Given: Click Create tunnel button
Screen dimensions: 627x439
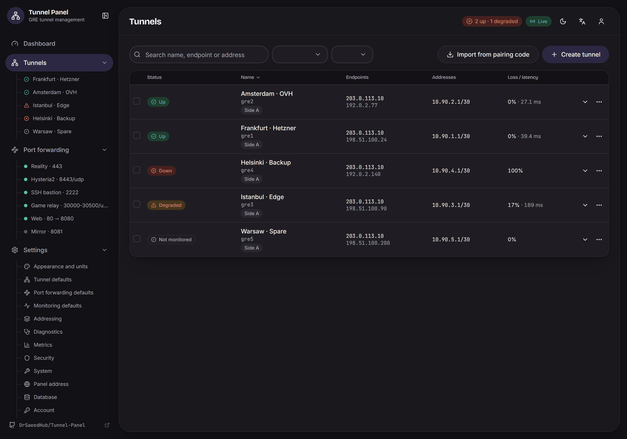Looking at the screenshot, I should tap(575, 55).
